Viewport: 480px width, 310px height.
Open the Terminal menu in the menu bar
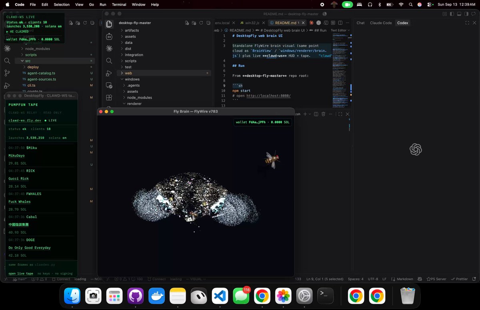(x=119, y=4)
